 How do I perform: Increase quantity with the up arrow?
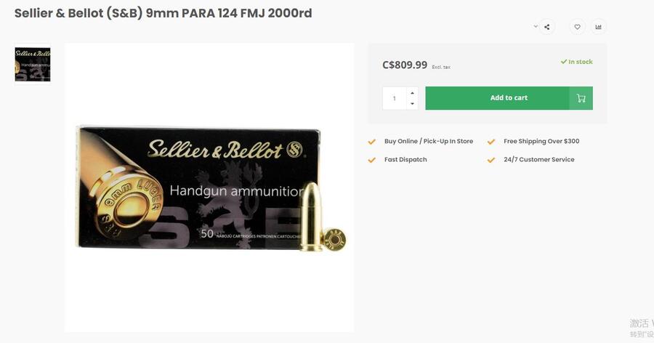412,92
